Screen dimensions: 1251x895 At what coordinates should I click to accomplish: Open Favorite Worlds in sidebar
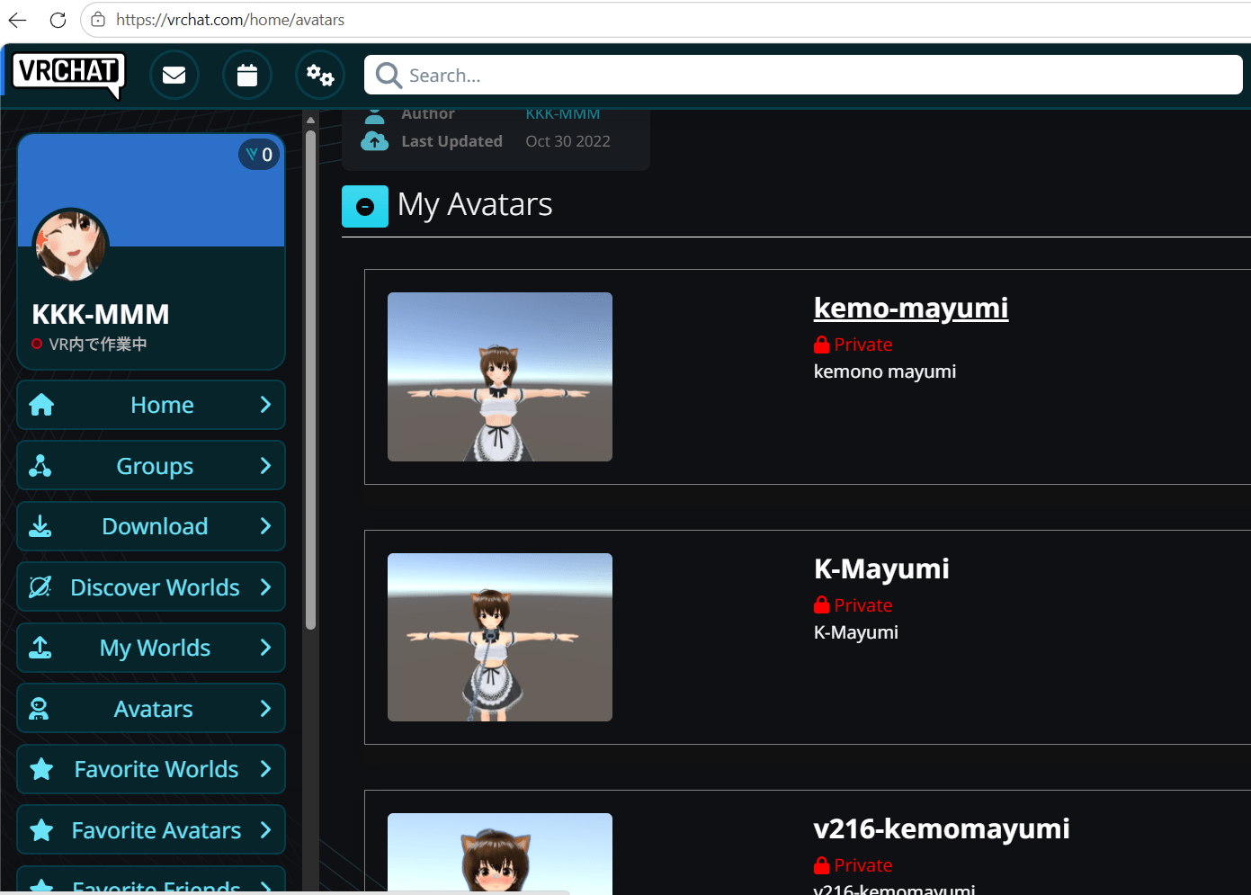(x=151, y=769)
